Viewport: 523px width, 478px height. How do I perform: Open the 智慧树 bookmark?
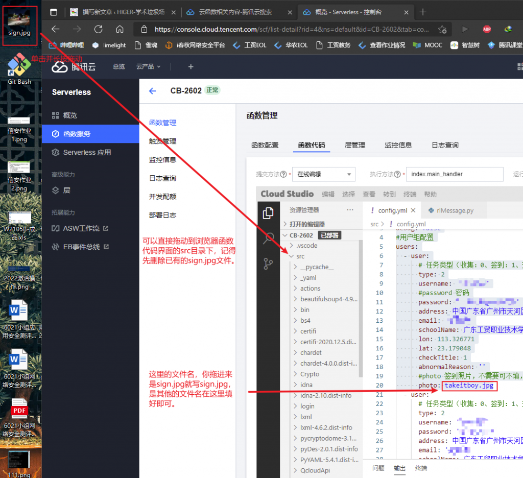(465, 45)
